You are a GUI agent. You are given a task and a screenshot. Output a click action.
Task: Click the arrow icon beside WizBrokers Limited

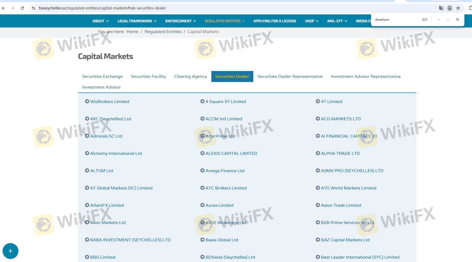click(87, 101)
